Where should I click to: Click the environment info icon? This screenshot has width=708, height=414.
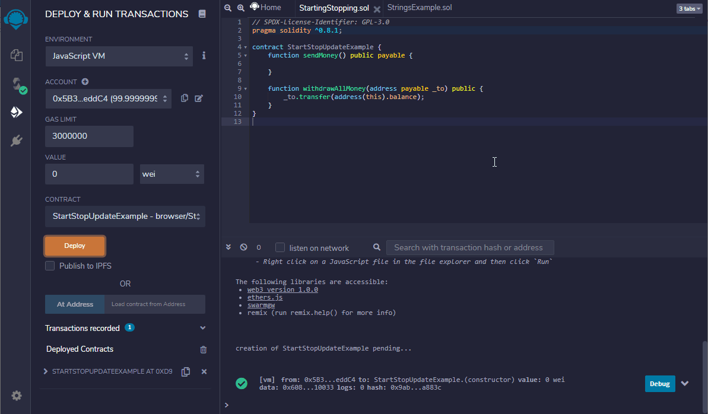[204, 56]
